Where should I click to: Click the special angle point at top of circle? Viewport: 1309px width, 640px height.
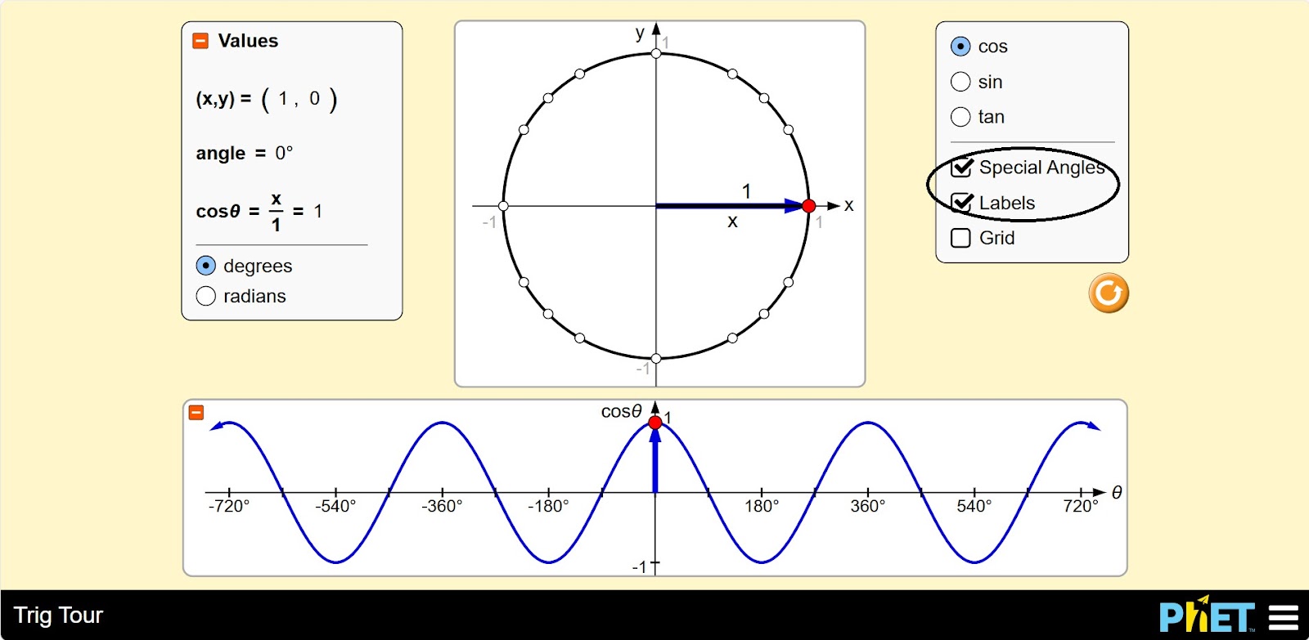pyautogui.click(x=656, y=54)
